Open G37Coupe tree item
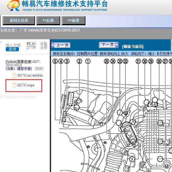The height and width of the screenshot is (172, 172). point(26,85)
